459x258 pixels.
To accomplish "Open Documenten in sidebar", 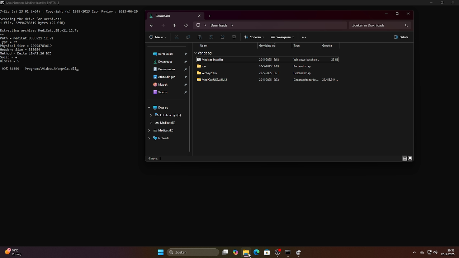I will pos(166,69).
